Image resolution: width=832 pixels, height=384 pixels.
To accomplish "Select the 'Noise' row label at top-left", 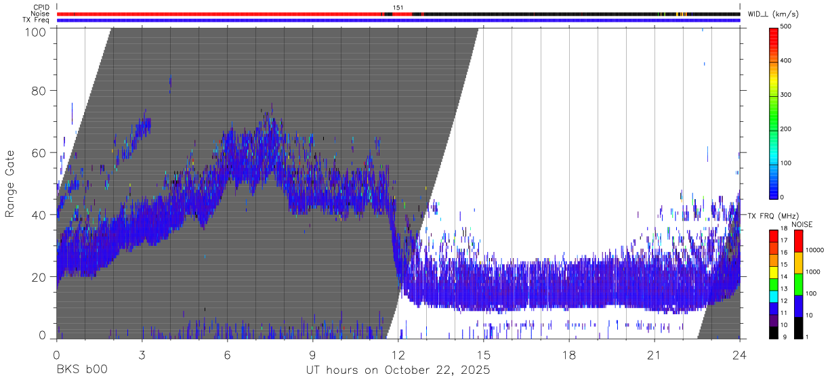I will coord(41,14).
